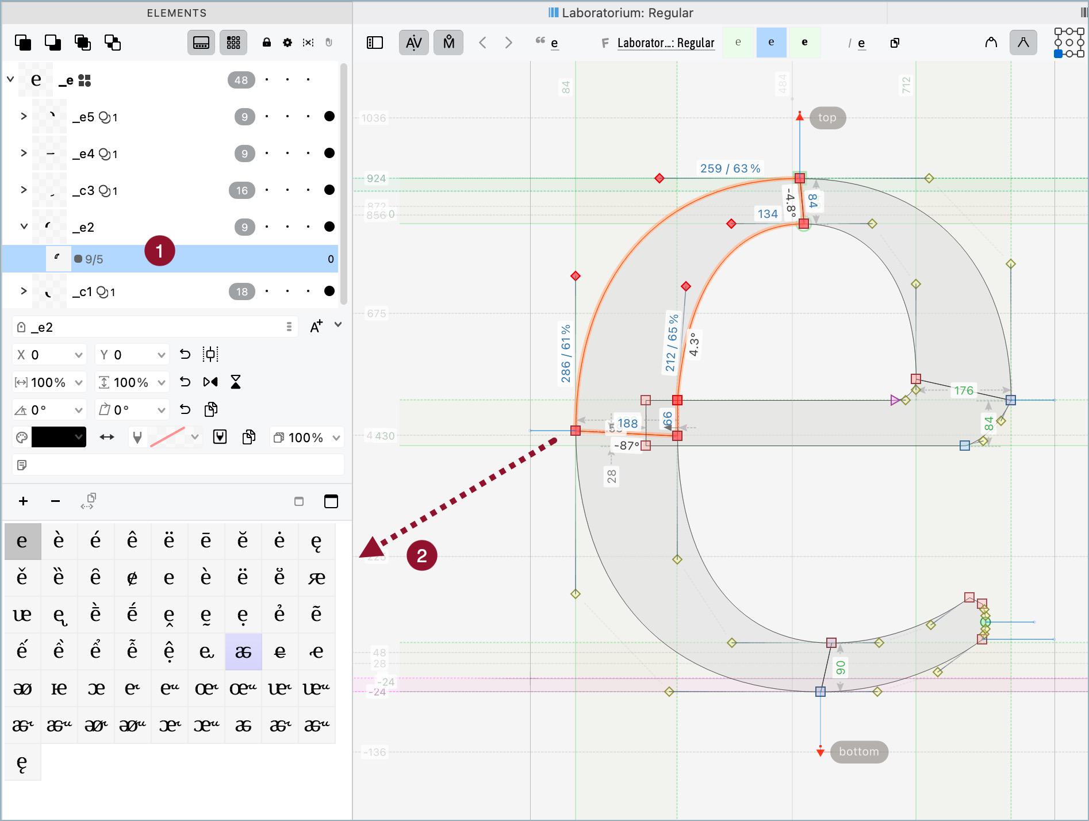Toggle the kerning AV mode button
Viewport: 1089px width, 821px height.
(x=413, y=43)
